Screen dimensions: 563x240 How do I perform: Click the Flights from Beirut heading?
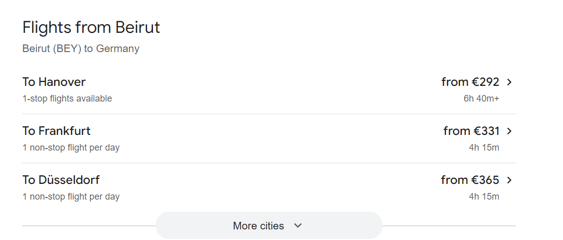point(91,27)
